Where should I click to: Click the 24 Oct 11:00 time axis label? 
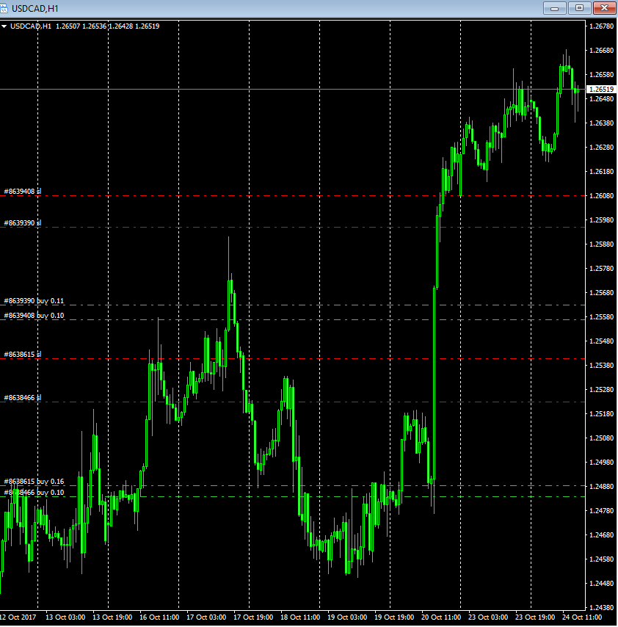coord(581,617)
